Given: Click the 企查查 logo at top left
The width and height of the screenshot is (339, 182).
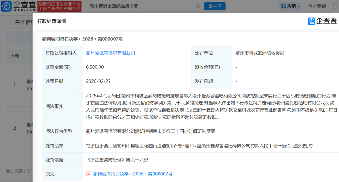Looking at the screenshot, I should (18, 6).
